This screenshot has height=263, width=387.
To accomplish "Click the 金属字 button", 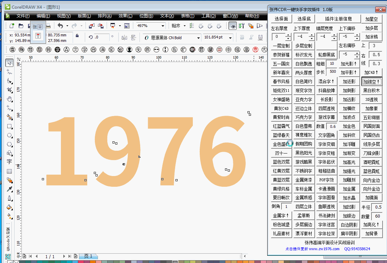I will pyautogui.click(x=281, y=216).
